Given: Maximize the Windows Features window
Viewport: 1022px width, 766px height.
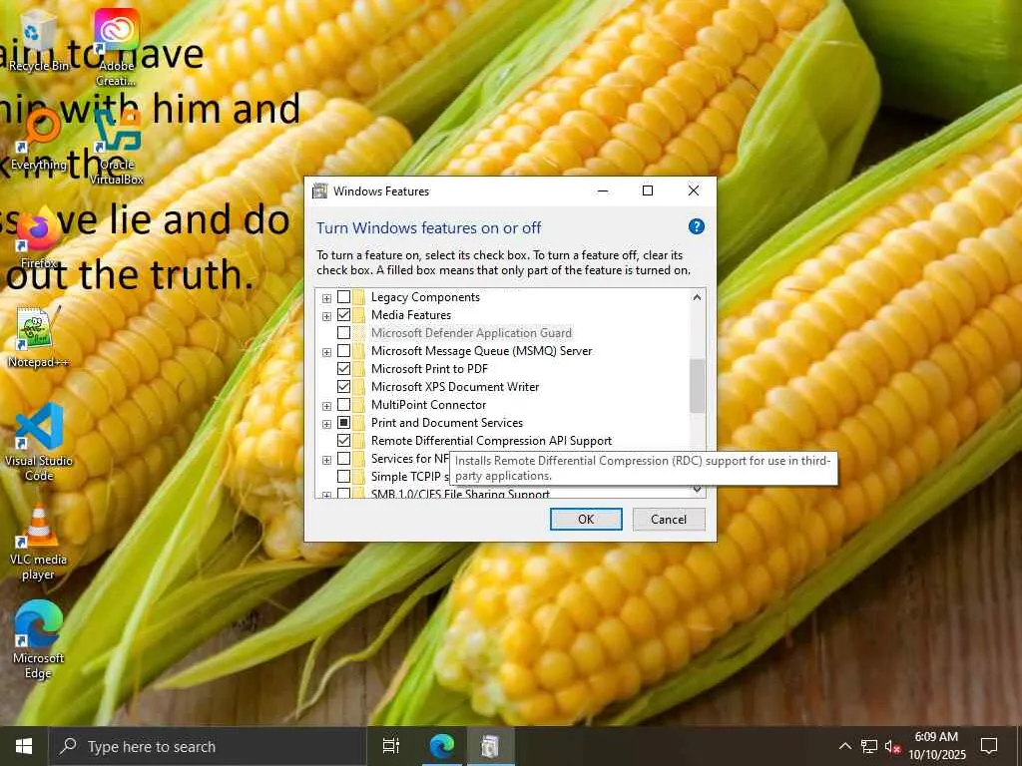Looking at the screenshot, I should [647, 191].
